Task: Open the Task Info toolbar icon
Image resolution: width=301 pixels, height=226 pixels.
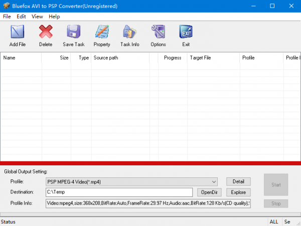Action: (x=130, y=32)
